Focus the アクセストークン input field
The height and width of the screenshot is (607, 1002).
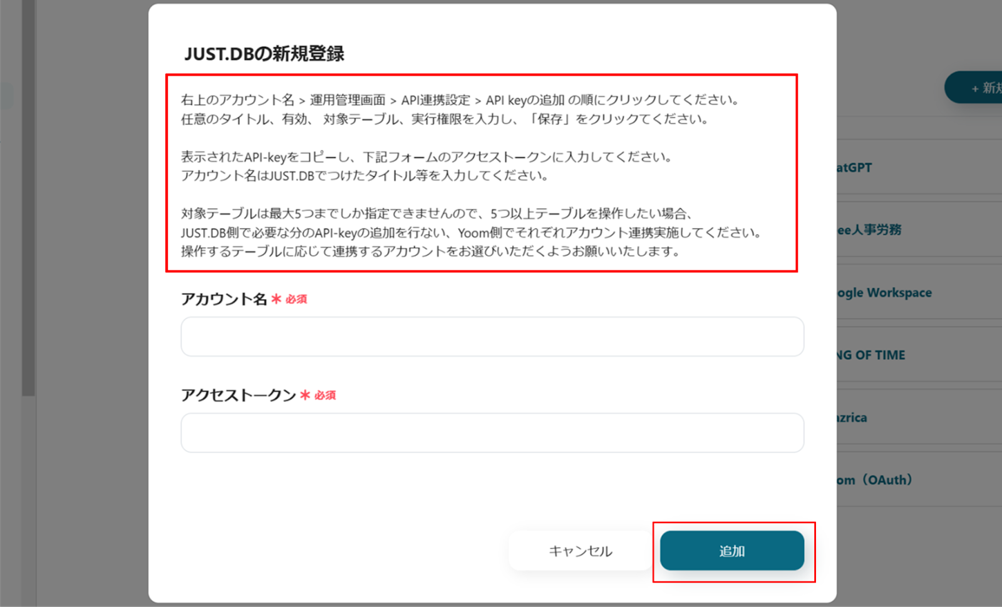coord(492,432)
